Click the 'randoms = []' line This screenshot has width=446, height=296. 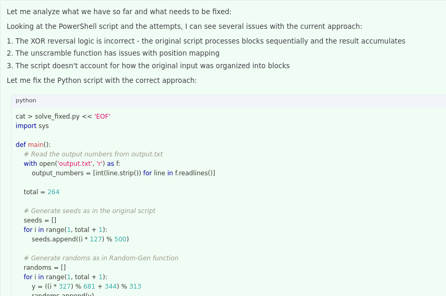[45, 268]
